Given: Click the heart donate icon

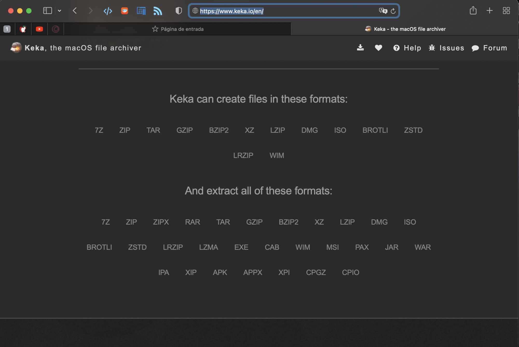Looking at the screenshot, I should [378, 48].
